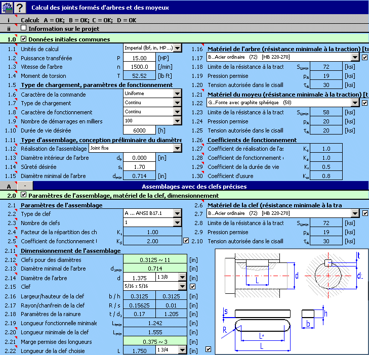The height and width of the screenshot is (355, 369).
Task: Open Type de chargement dropdown
Action: (x=178, y=103)
